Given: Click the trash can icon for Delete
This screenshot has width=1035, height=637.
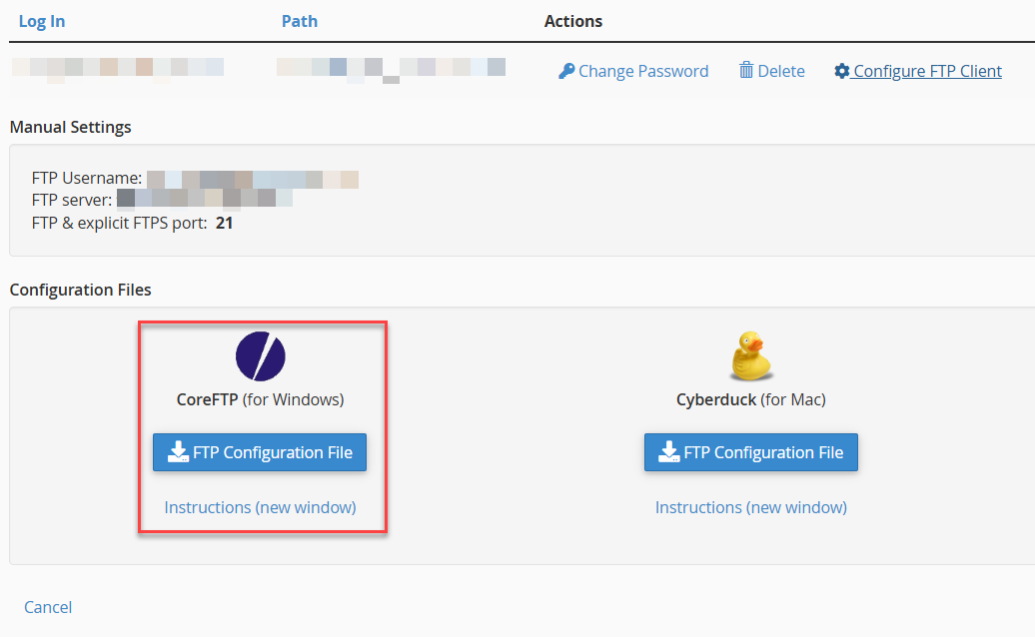Looking at the screenshot, I should click(745, 70).
